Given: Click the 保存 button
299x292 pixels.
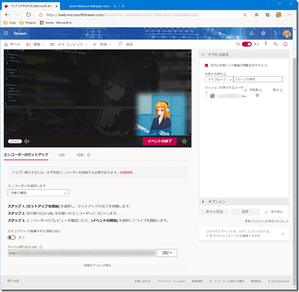Looking at the screenshot, I should [x=245, y=212].
